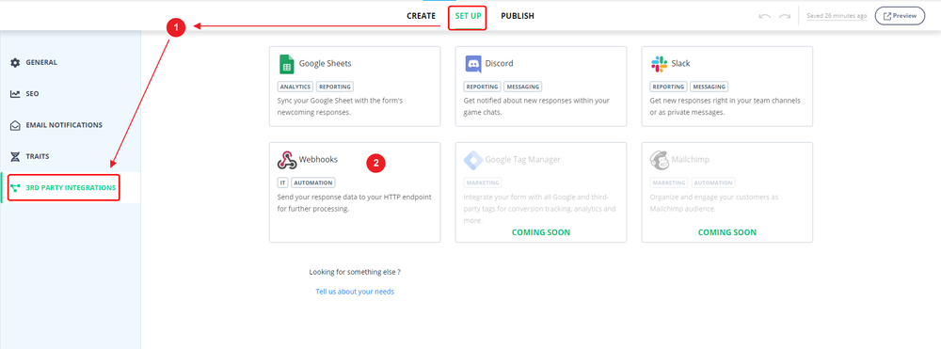Viewport: 941px width, 349px height.
Task: Click the Email Notifications envelope icon
Action: [15, 125]
